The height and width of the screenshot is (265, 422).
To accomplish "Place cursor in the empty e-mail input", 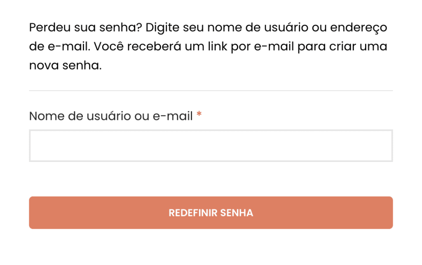I will [211, 145].
